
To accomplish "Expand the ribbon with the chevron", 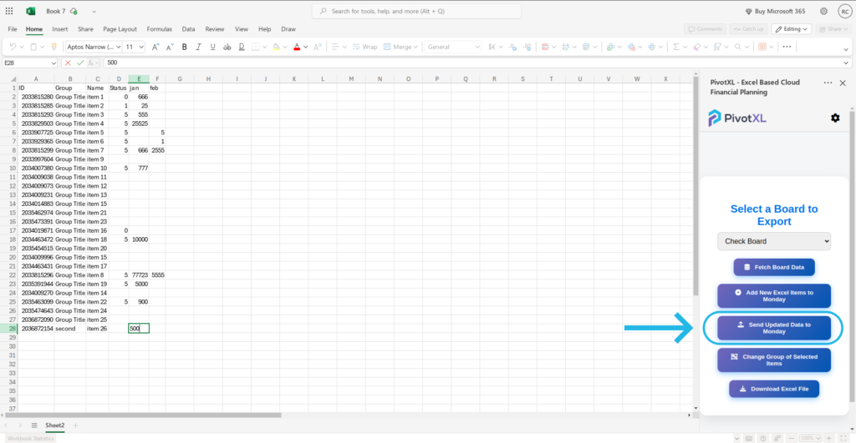I will coord(846,49).
